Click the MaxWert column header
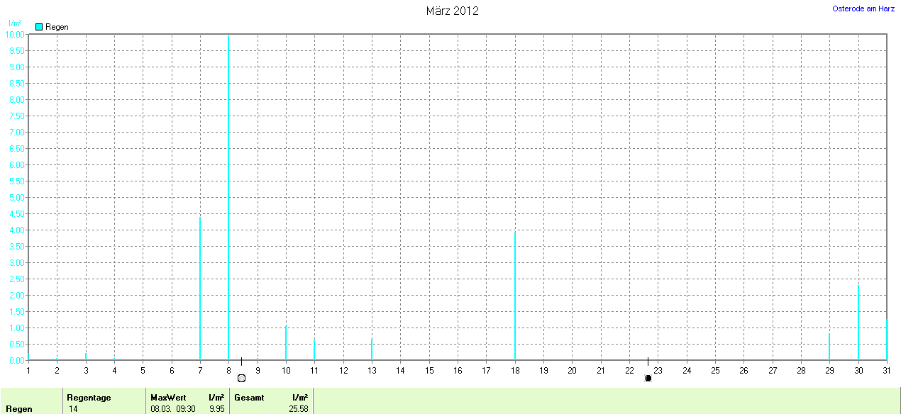This screenshot has width=901, height=414. coord(168,398)
